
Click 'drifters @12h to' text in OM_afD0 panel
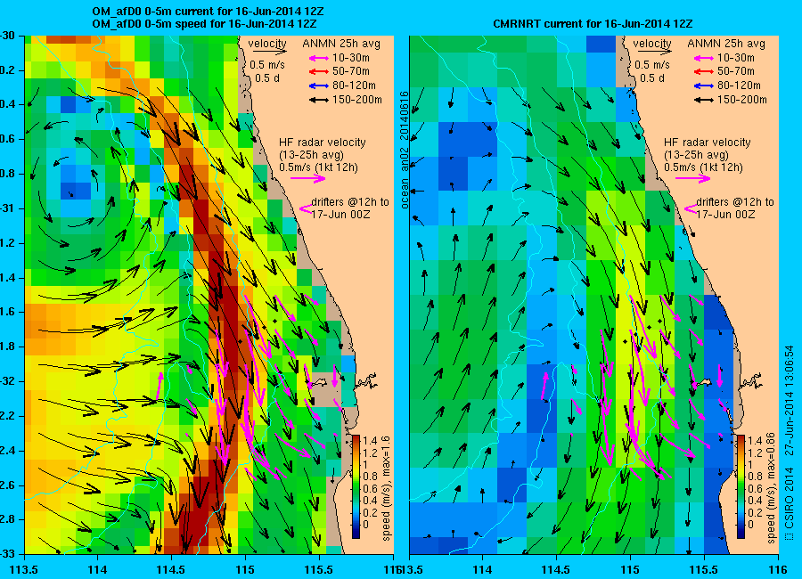click(350, 202)
